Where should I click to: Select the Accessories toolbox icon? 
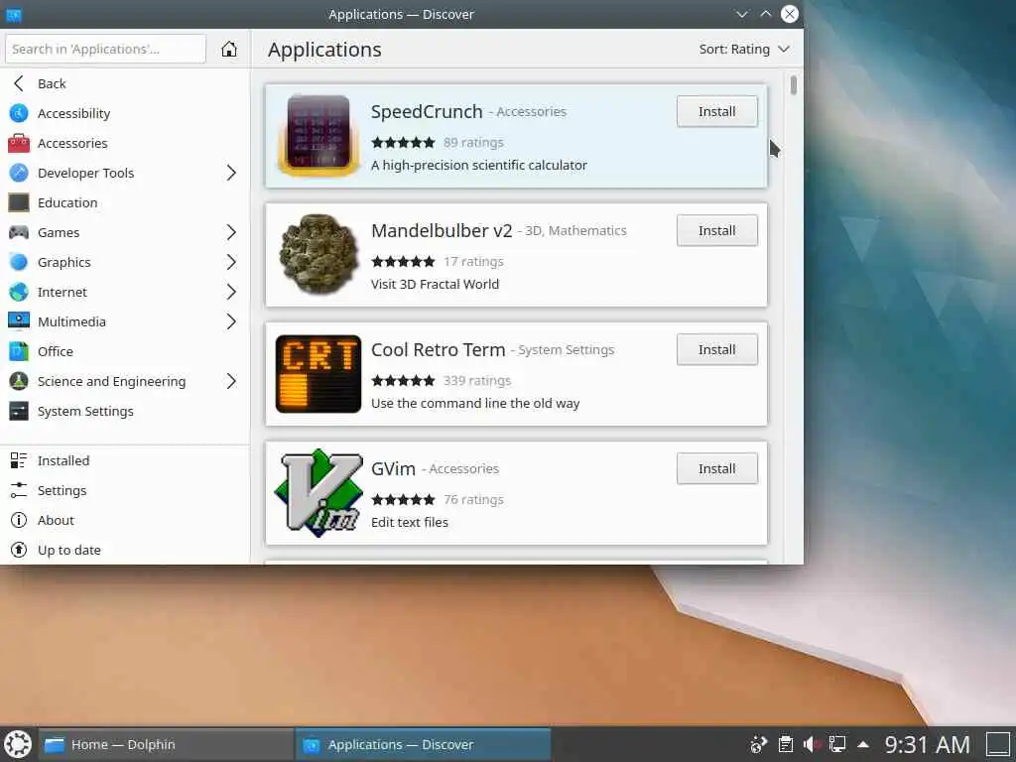pos(19,143)
